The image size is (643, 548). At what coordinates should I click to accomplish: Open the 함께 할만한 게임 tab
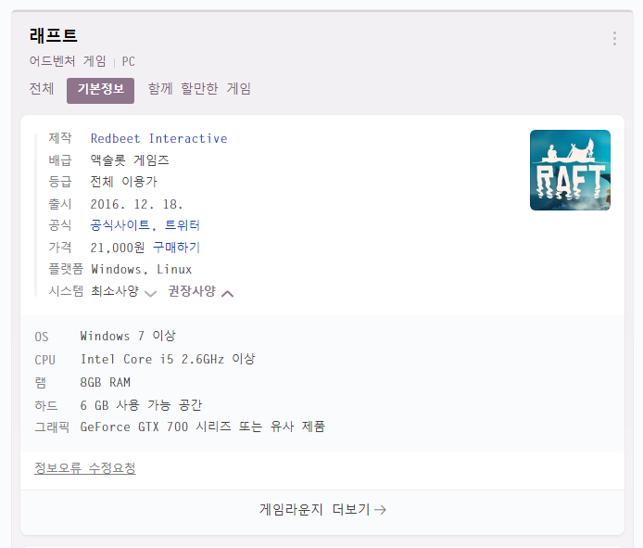point(199,89)
